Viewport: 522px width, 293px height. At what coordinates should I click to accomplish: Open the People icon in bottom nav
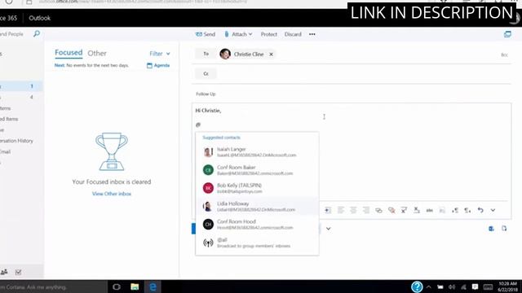click(x=4, y=272)
